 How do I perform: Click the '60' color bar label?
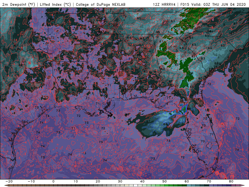click(187, 181)
